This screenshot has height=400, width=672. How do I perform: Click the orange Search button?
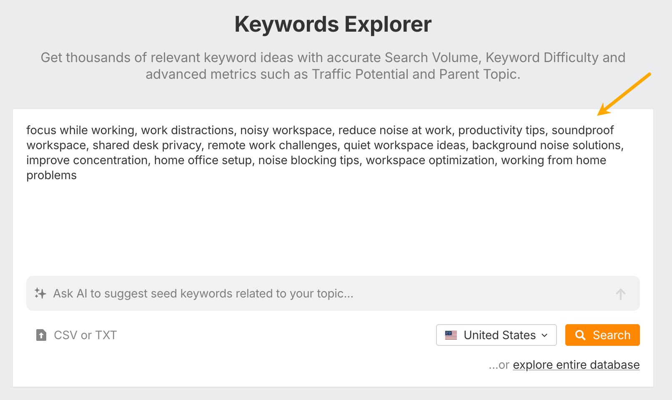[x=602, y=335]
